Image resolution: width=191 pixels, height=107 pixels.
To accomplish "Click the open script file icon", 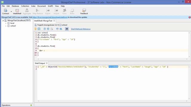I will click(x=36, y=29).
